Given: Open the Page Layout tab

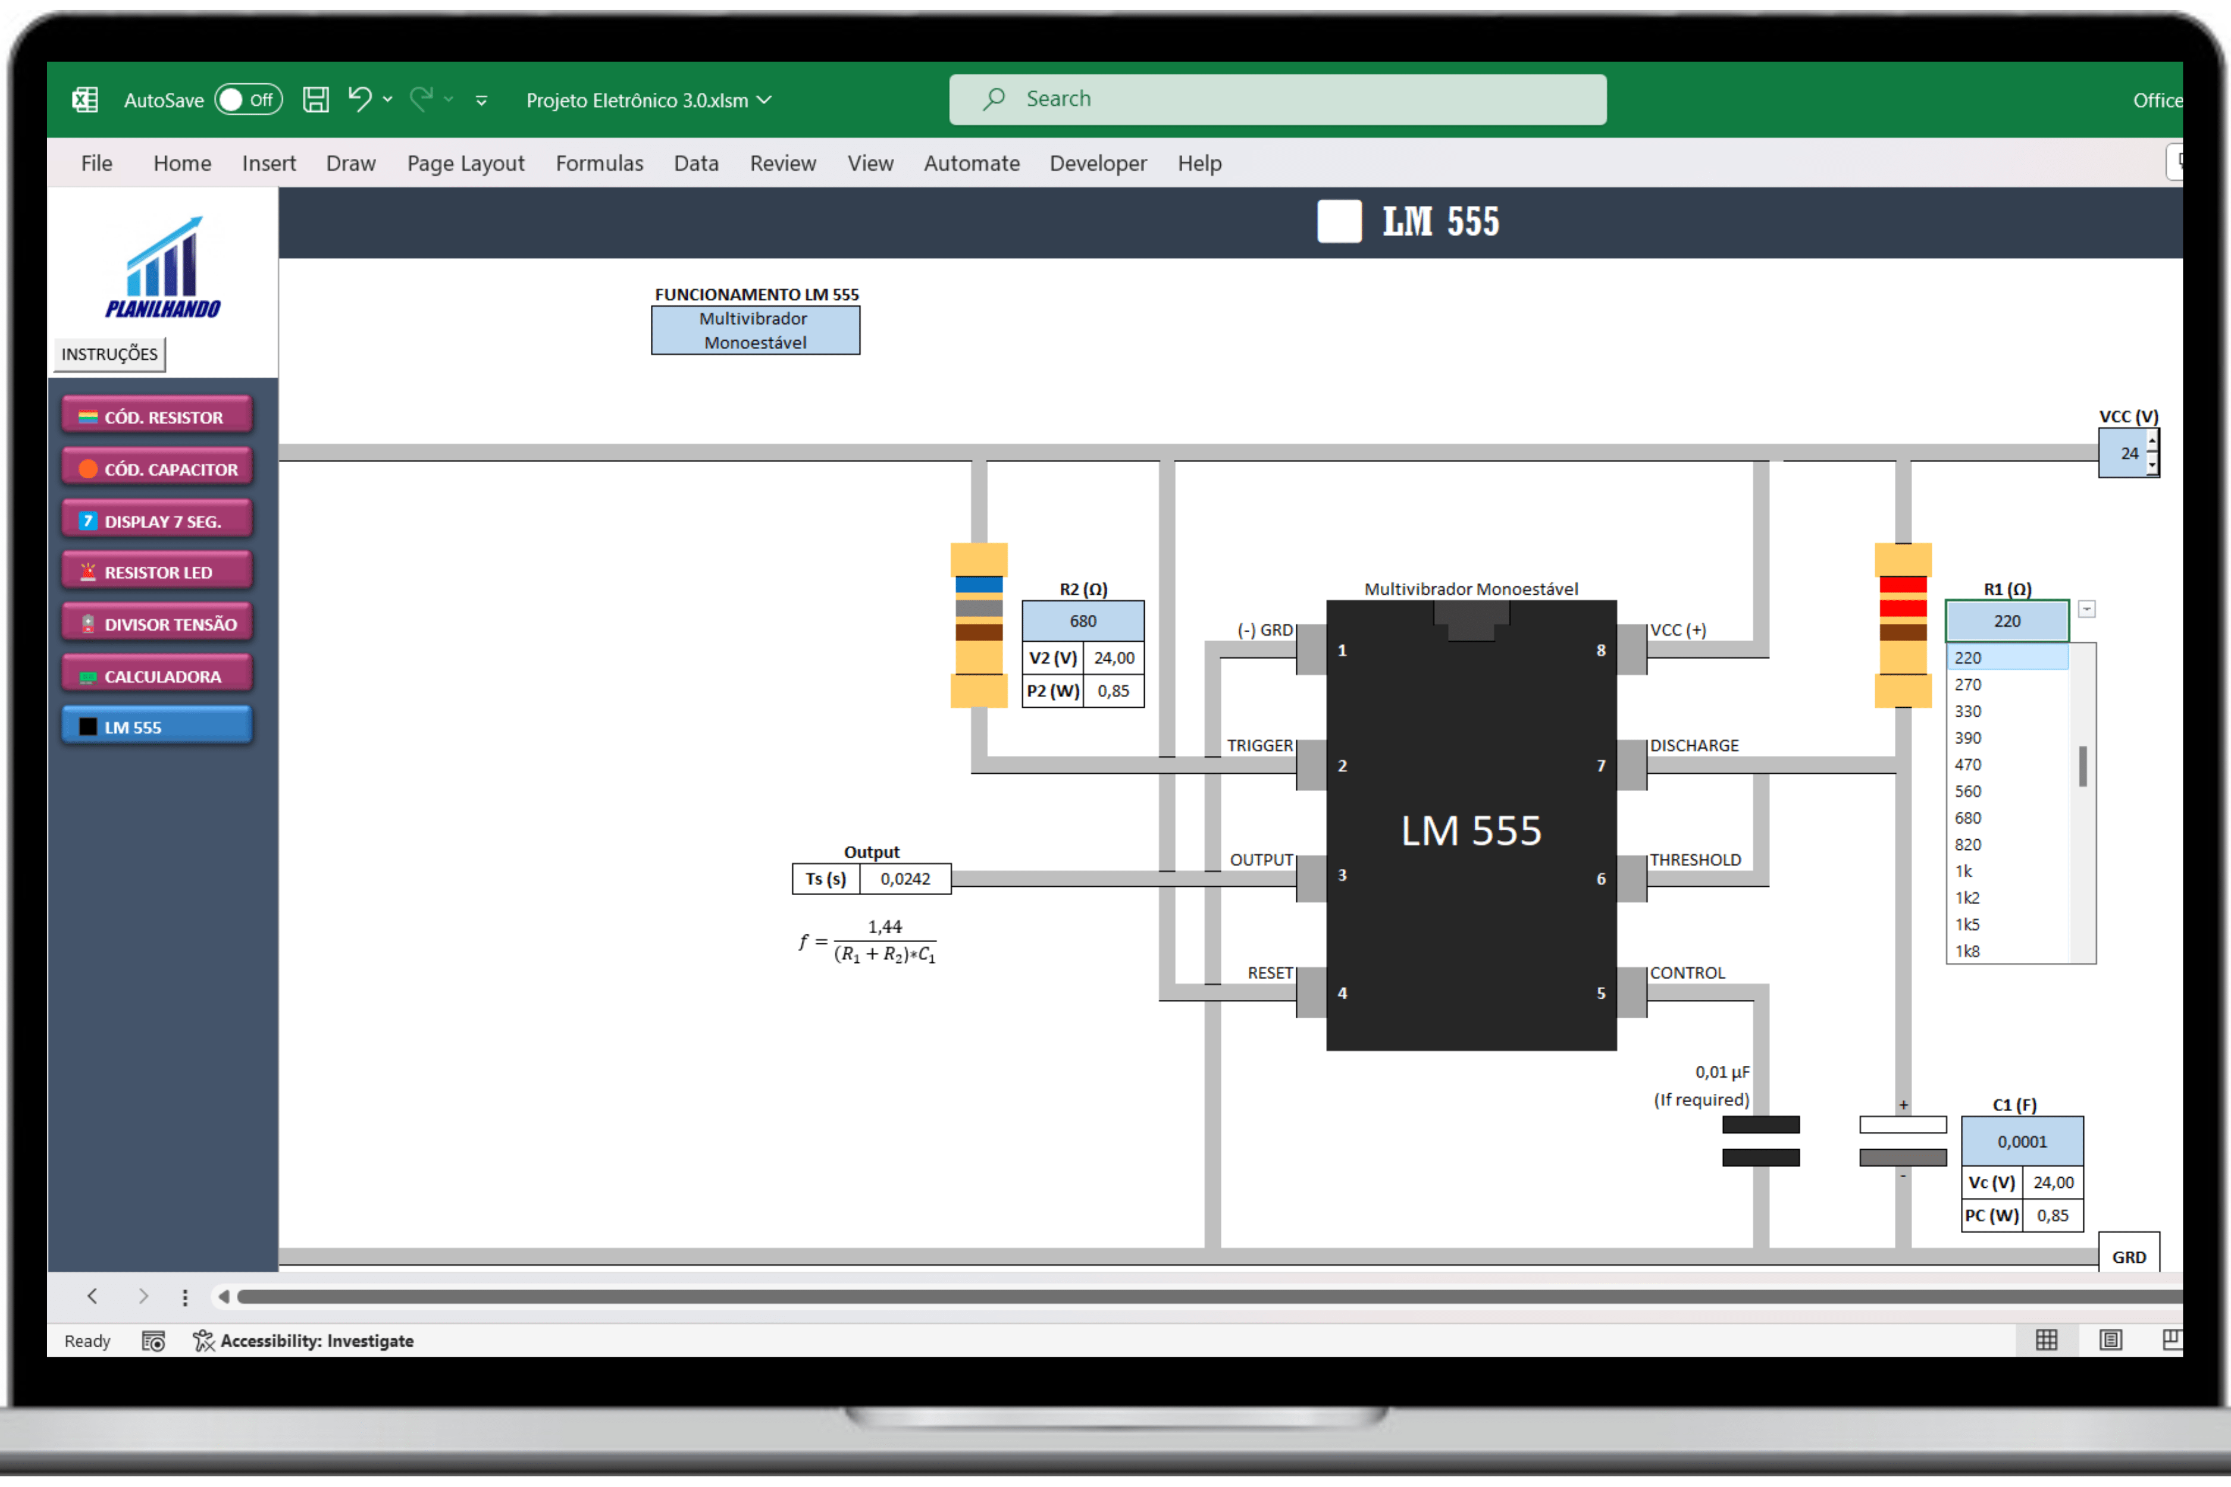Looking at the screenshot, I should [466, 163].
